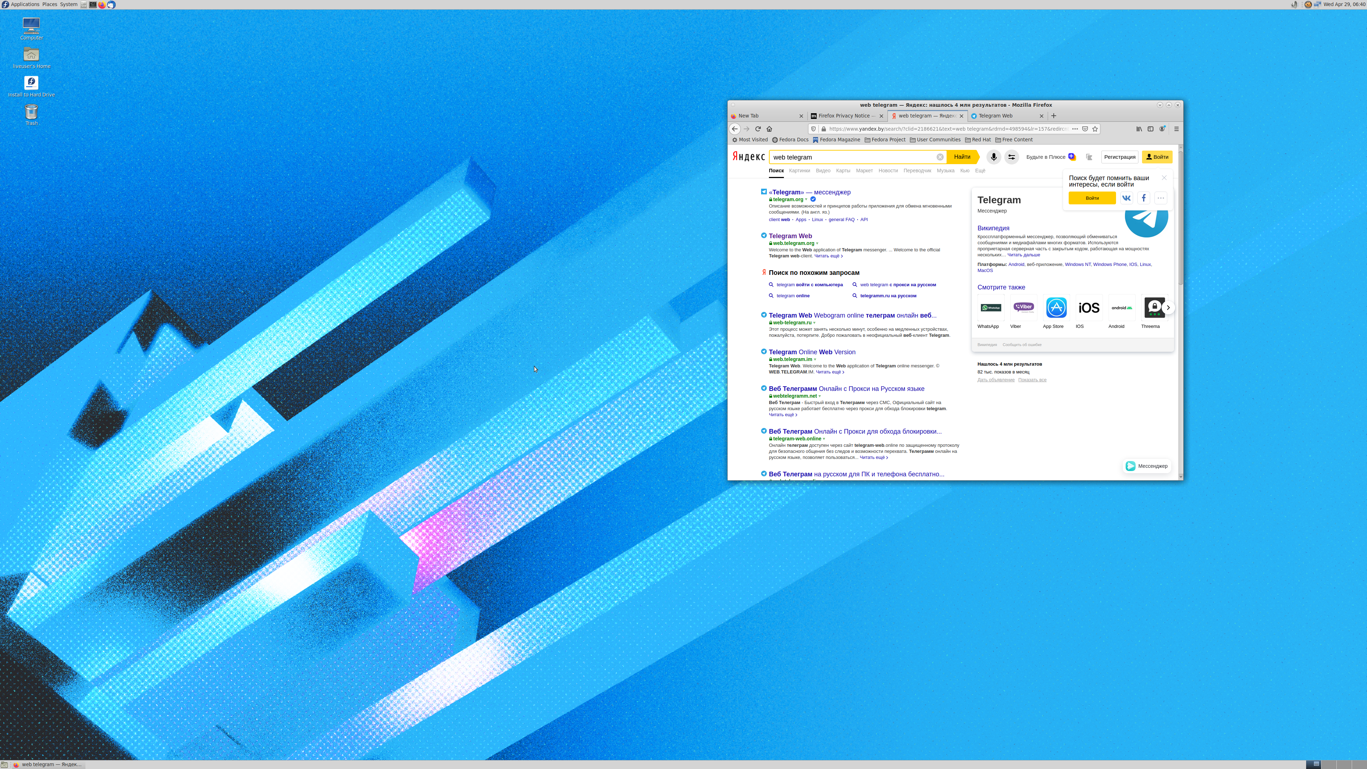The image size is (1367, 769).
Task: Open the Applications menu
Action: pyautogui.click(x=21, y=4)
